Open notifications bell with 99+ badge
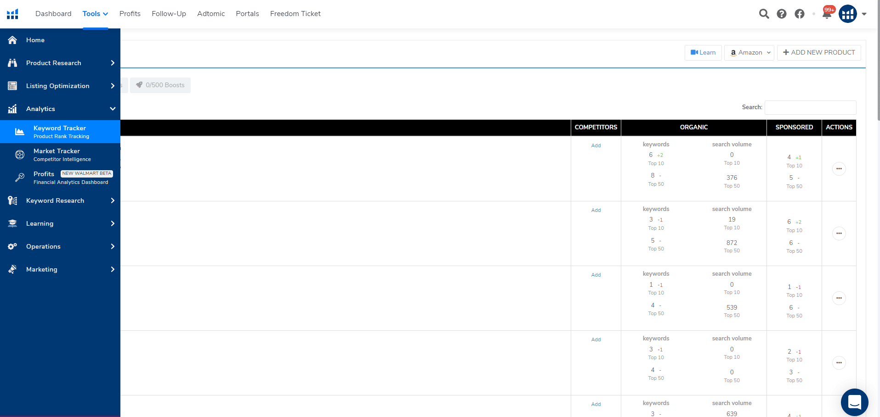The width and height of the screenshot is (880, 417). tap(827, 13)
